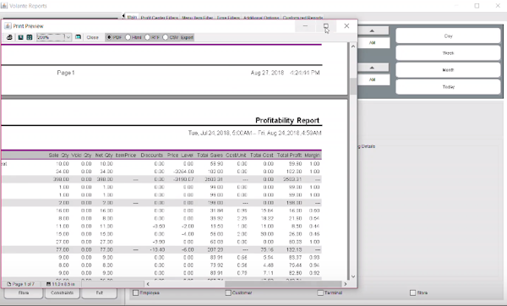Click the Volante Reports app icon in title bar

point(4,6)
